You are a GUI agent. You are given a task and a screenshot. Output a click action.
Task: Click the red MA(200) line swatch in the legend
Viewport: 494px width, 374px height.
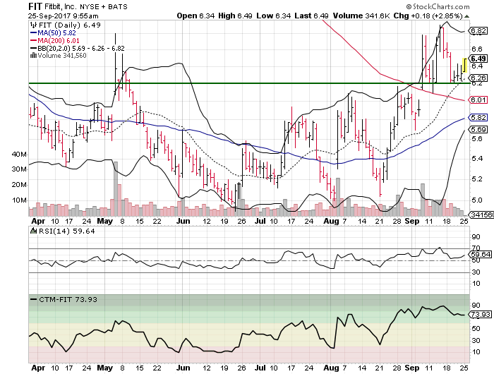33,41
